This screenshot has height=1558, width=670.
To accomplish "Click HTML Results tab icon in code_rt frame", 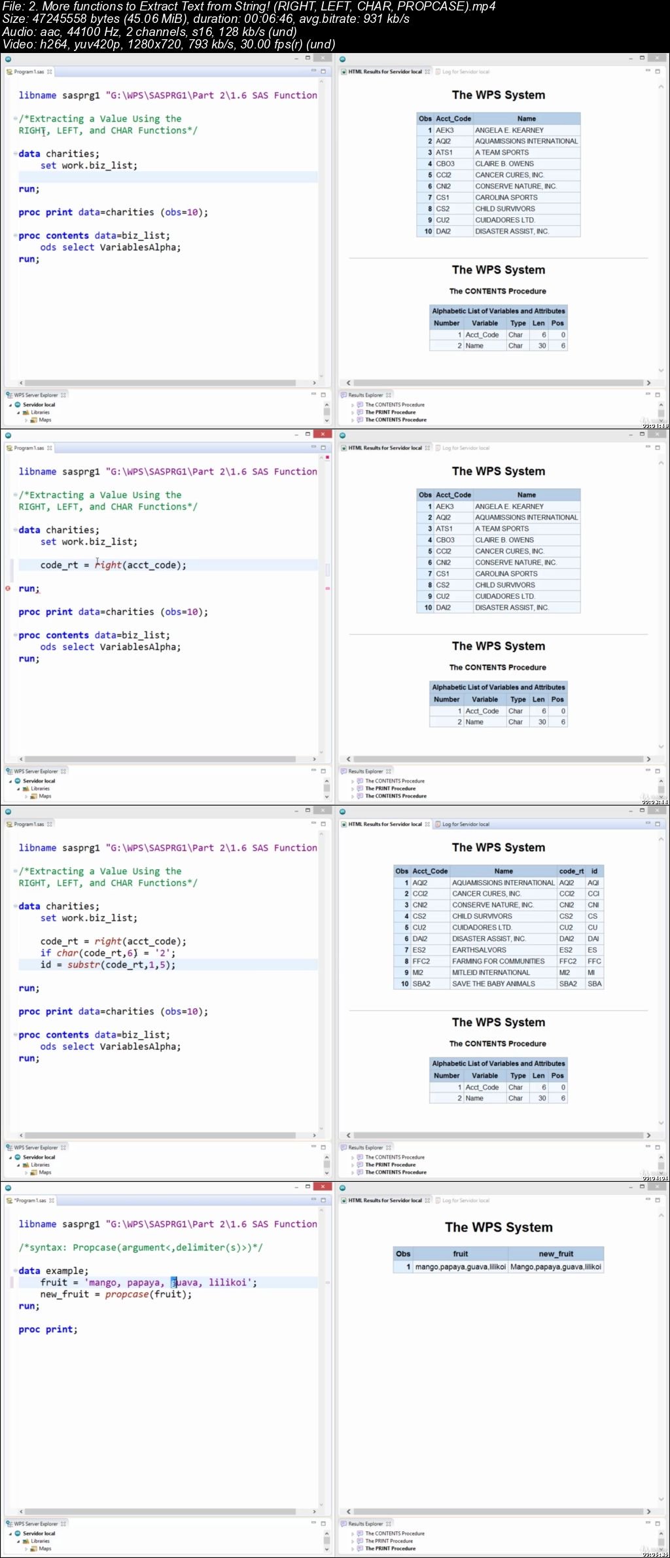I will point(344,824).
